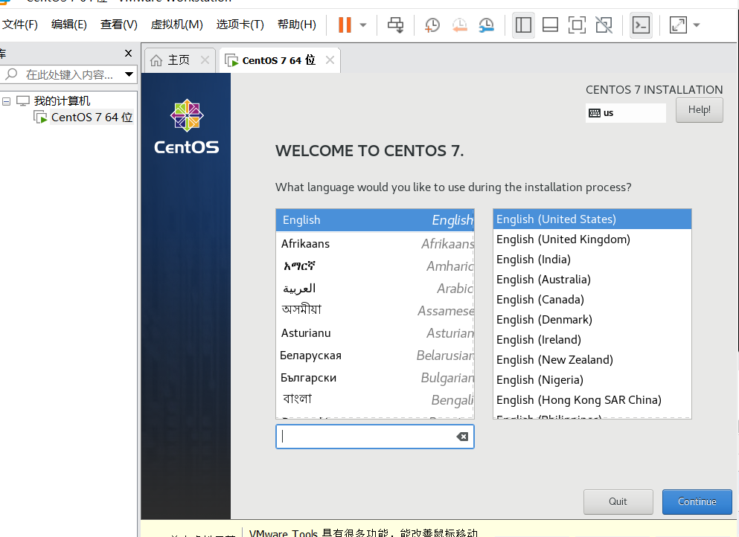739x537 pixels.
Task: Open the dropdown arrow beside the pause button
Action: tap(363, 25)
